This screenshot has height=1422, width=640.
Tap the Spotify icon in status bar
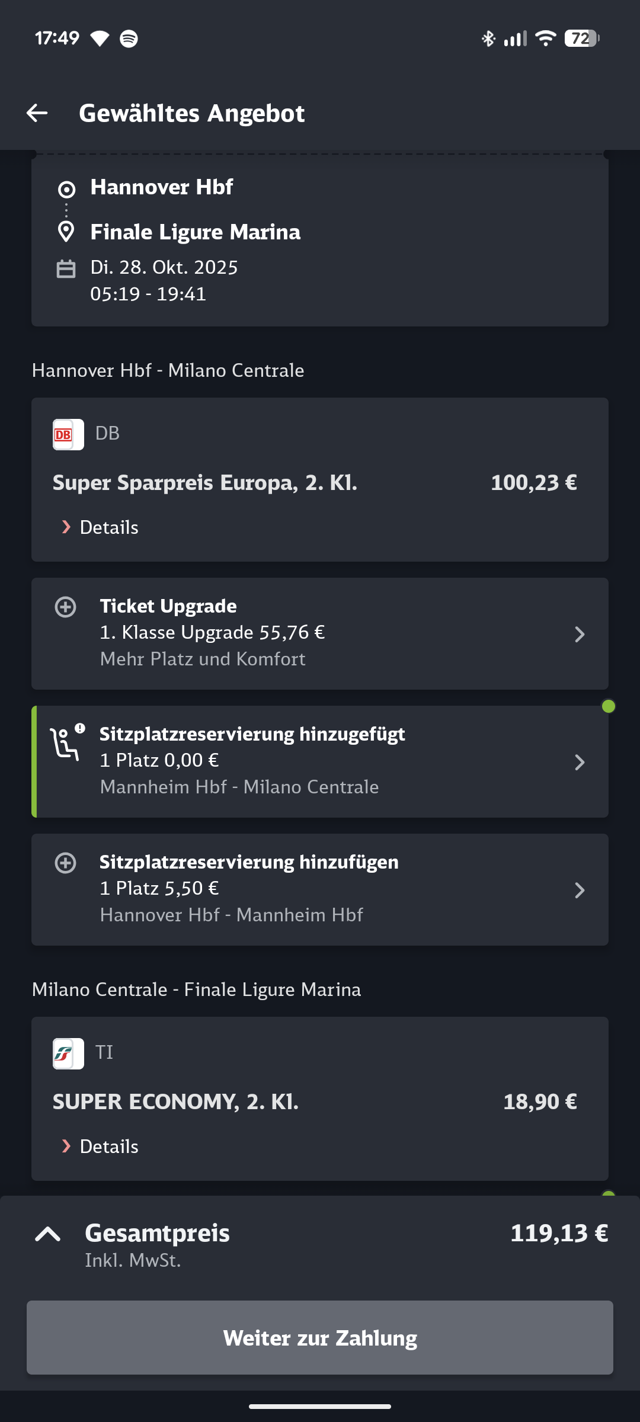click(x=129, y=39)
